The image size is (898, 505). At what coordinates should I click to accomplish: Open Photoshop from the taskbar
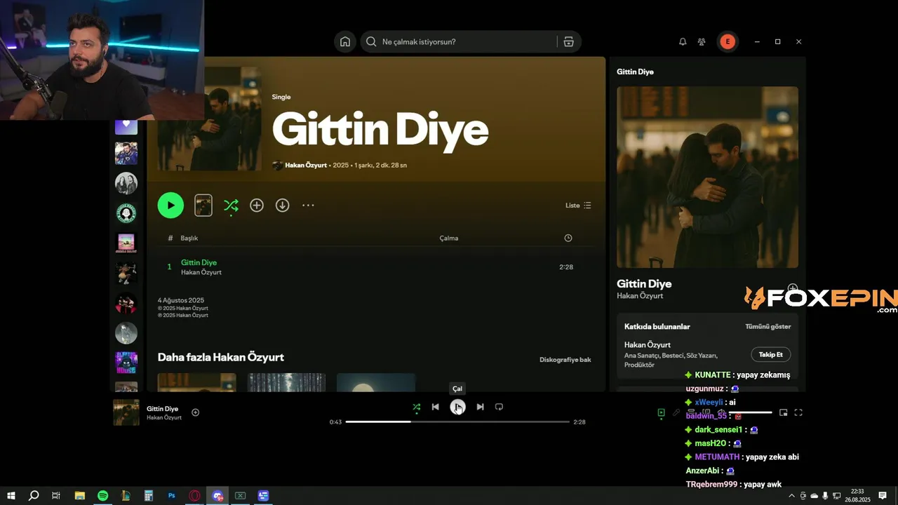[172, 496]
